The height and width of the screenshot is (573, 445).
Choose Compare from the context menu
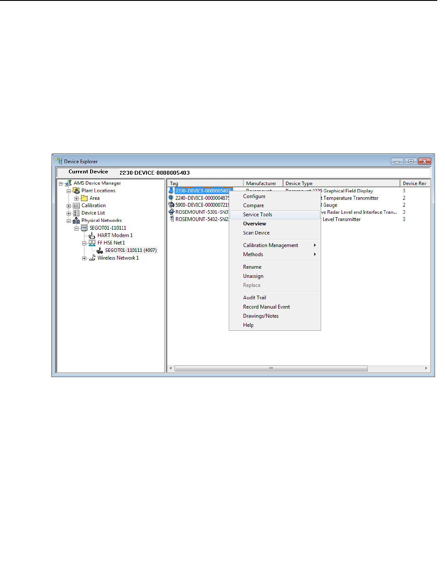pyautogui.click(x=275, y=205)
